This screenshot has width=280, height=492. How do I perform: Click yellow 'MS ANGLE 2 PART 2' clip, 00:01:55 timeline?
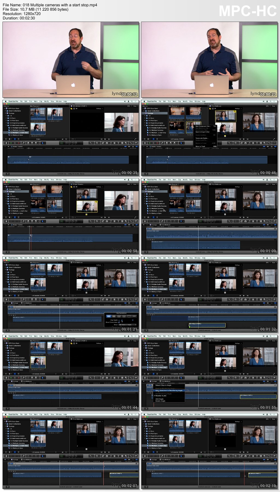point(258,396)
